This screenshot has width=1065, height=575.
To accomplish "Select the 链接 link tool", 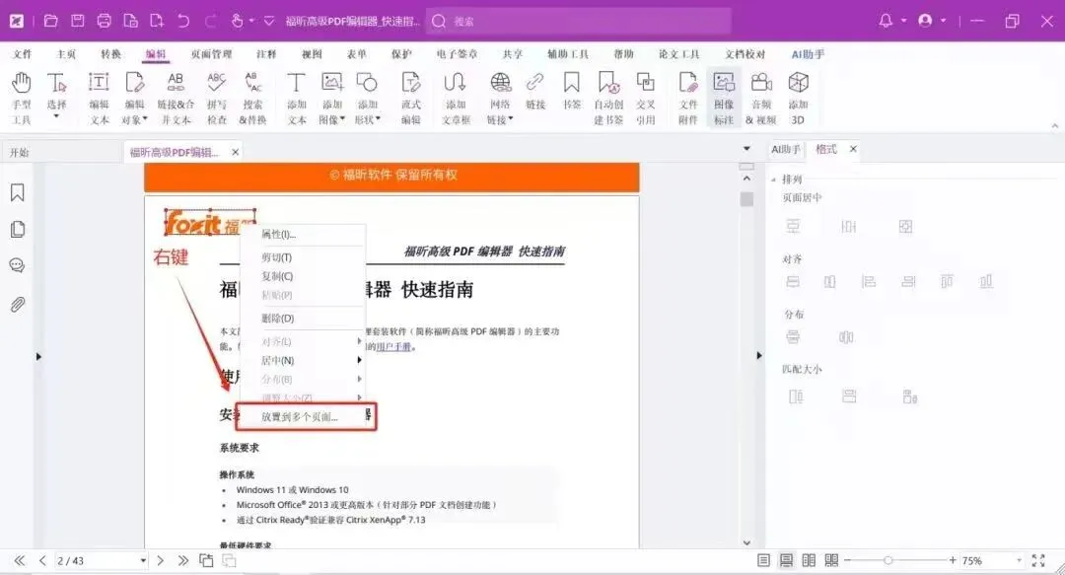I will click(x=535, y=91).
